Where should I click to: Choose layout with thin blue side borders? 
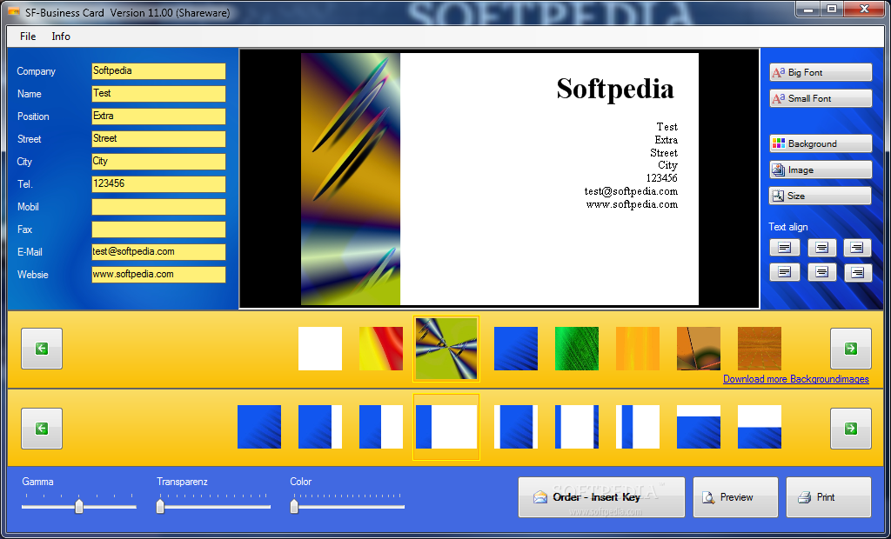click(577, 427)
